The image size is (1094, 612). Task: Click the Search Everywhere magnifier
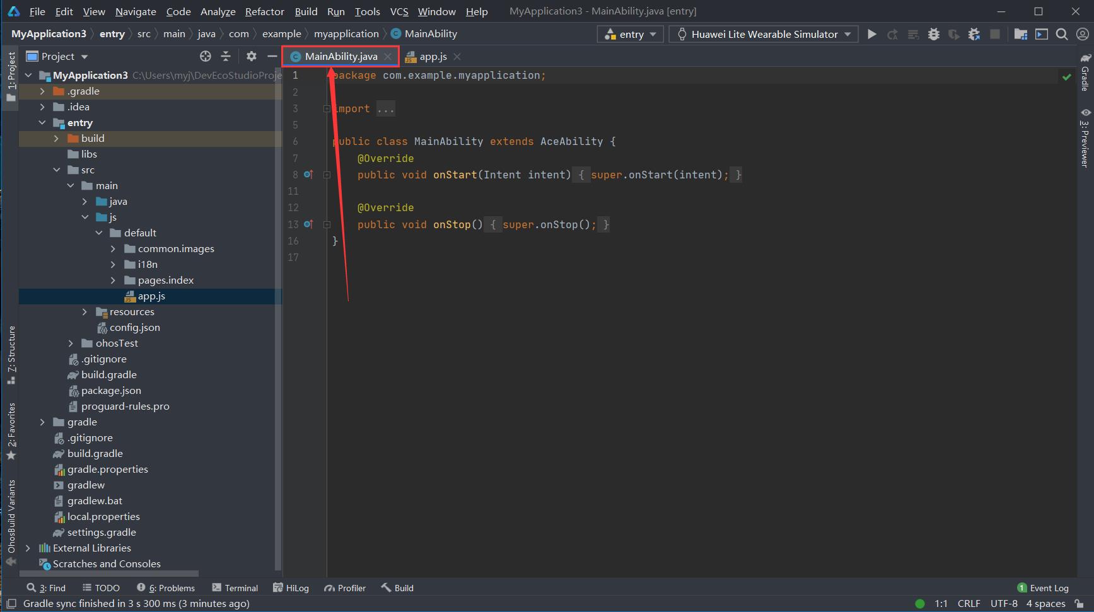tap(1062, 34)
